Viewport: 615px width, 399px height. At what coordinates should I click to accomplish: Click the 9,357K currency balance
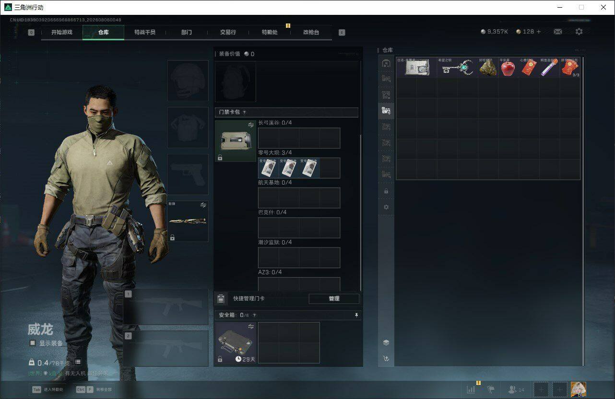click(x=494, y=32)
